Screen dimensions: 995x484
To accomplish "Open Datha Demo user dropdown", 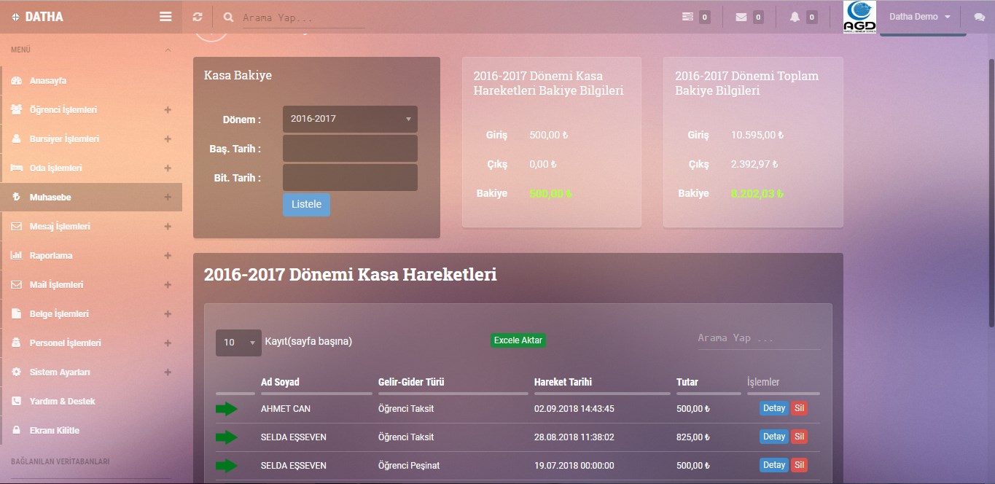I will click(920, 17).
